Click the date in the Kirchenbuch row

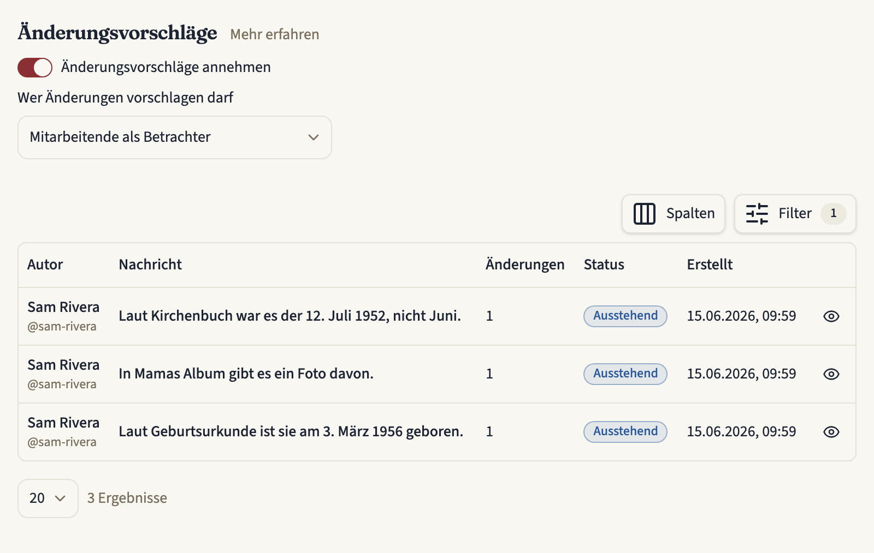tap(741, 316)
